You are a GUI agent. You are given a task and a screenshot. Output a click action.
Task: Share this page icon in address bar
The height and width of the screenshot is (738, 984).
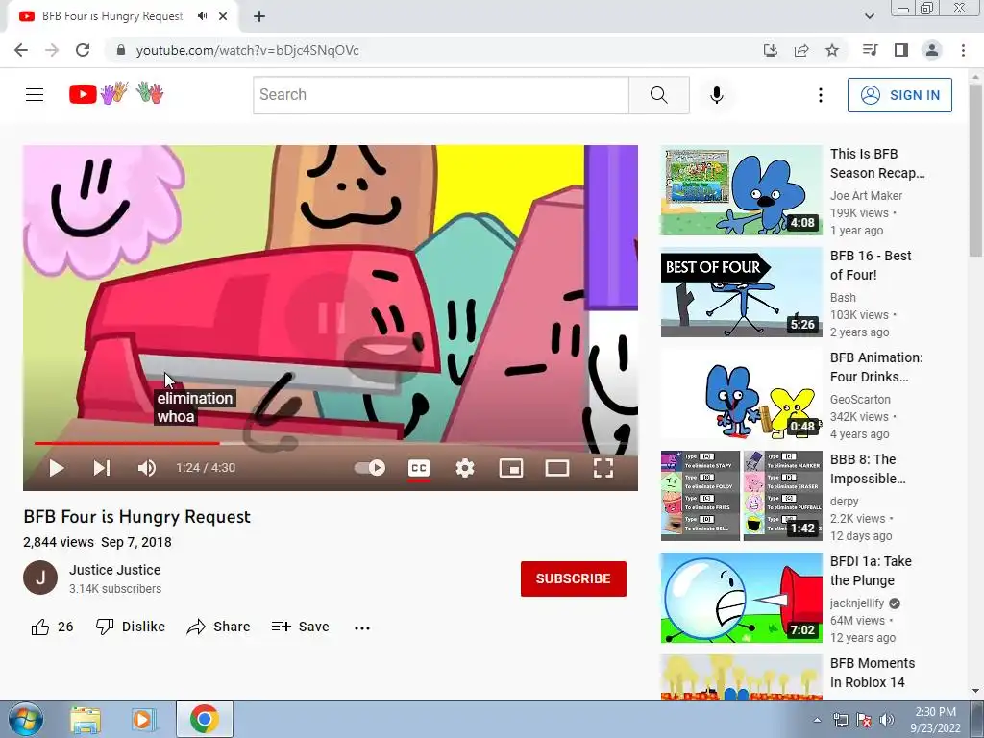point(801,50)
